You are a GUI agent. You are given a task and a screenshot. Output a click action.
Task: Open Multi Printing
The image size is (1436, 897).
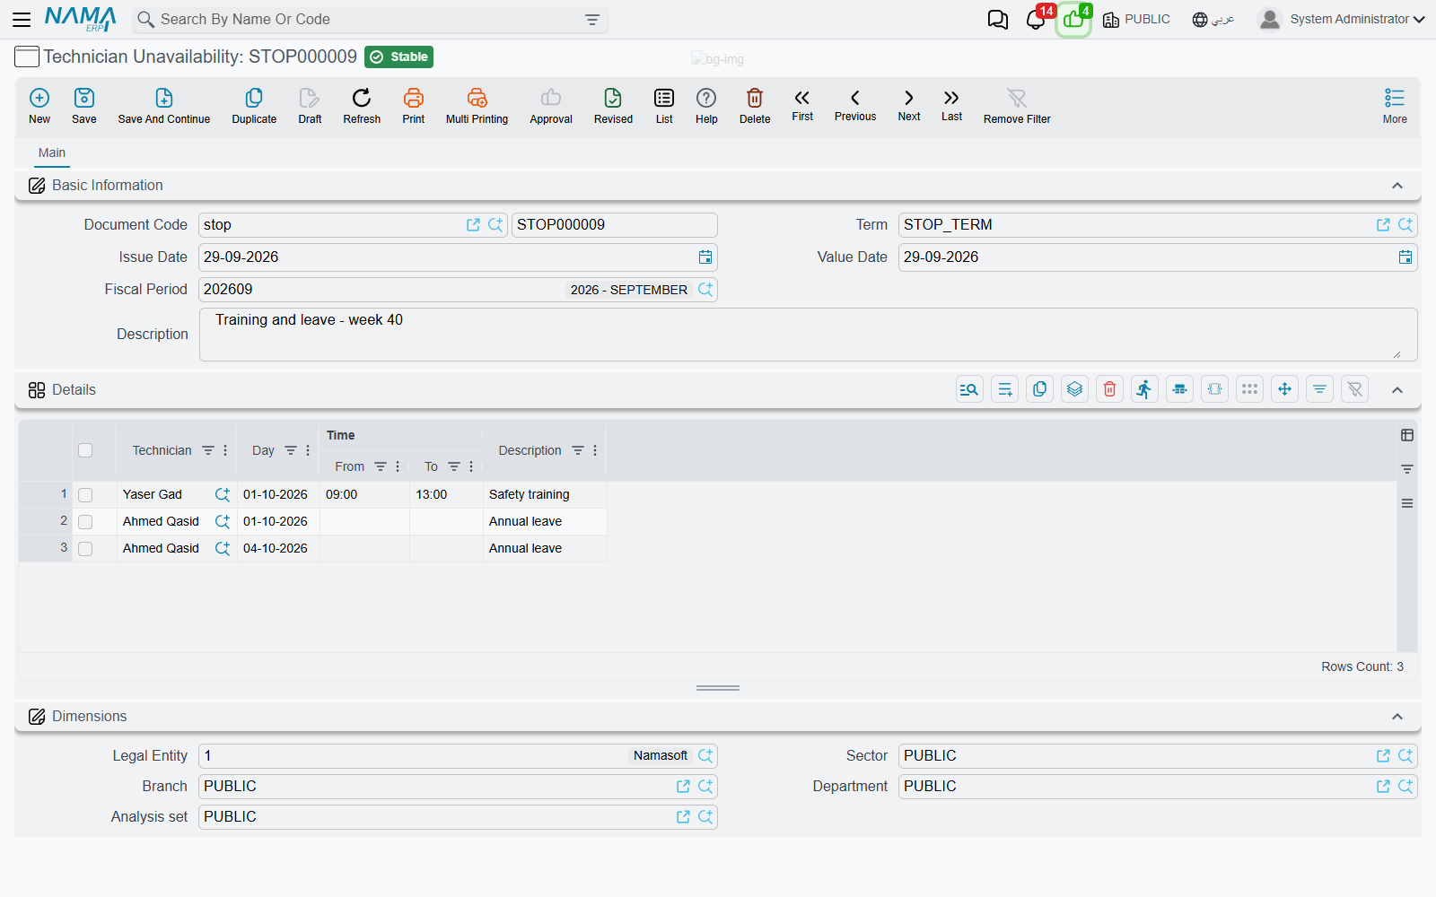coord(477,106)
